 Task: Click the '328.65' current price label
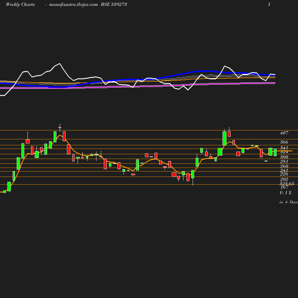click(287, 184)
